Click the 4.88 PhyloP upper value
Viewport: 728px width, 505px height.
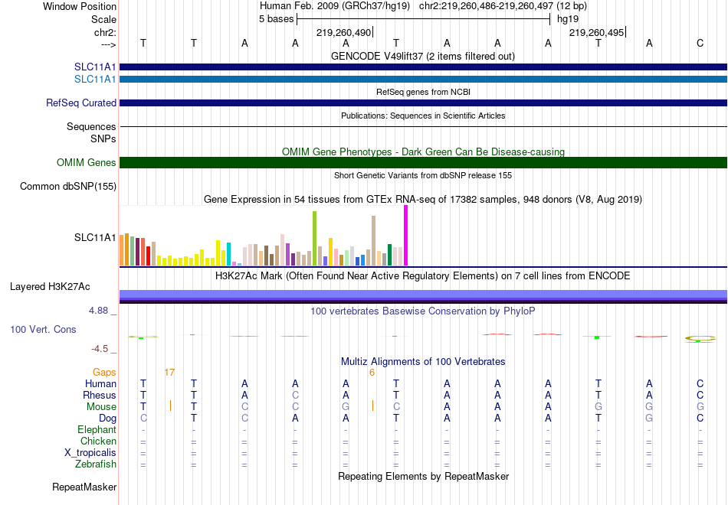click(x=98, y=311)
